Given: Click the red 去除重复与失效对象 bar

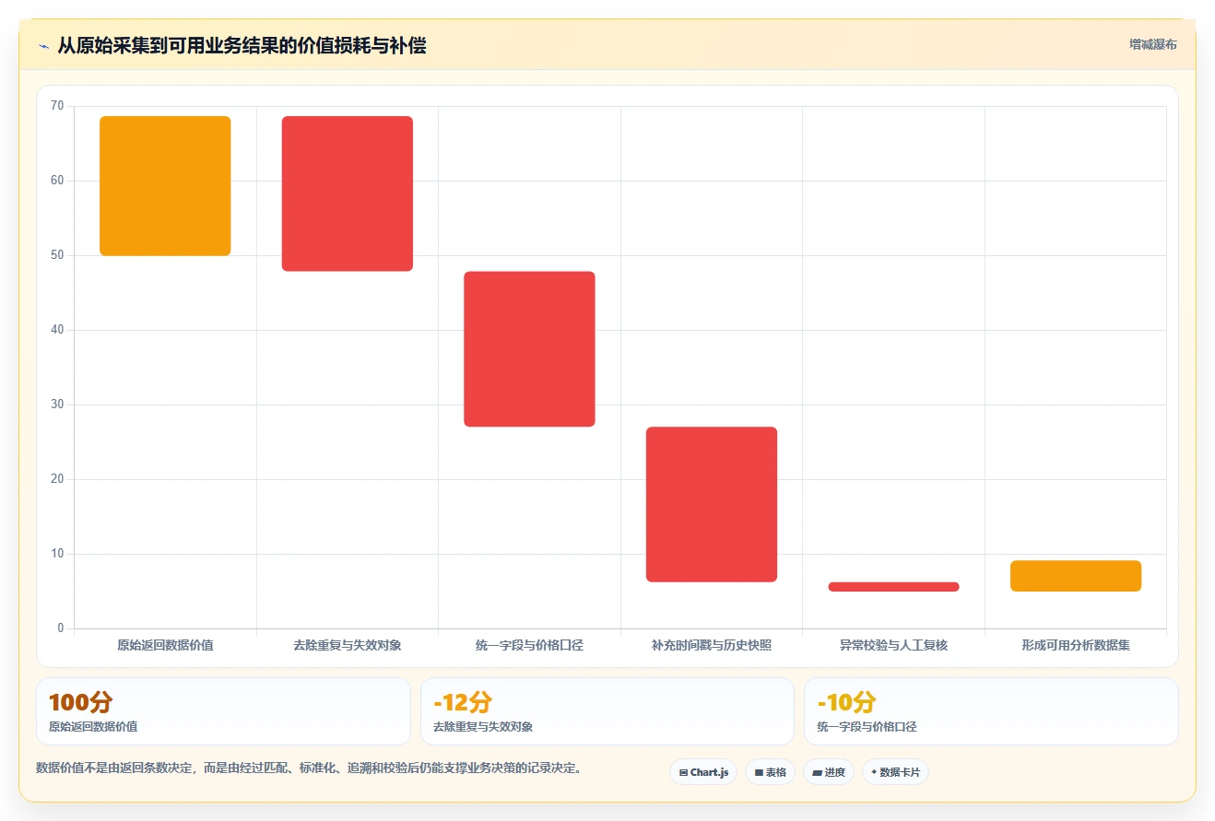Looking at the screenshot, I should 348,194.
